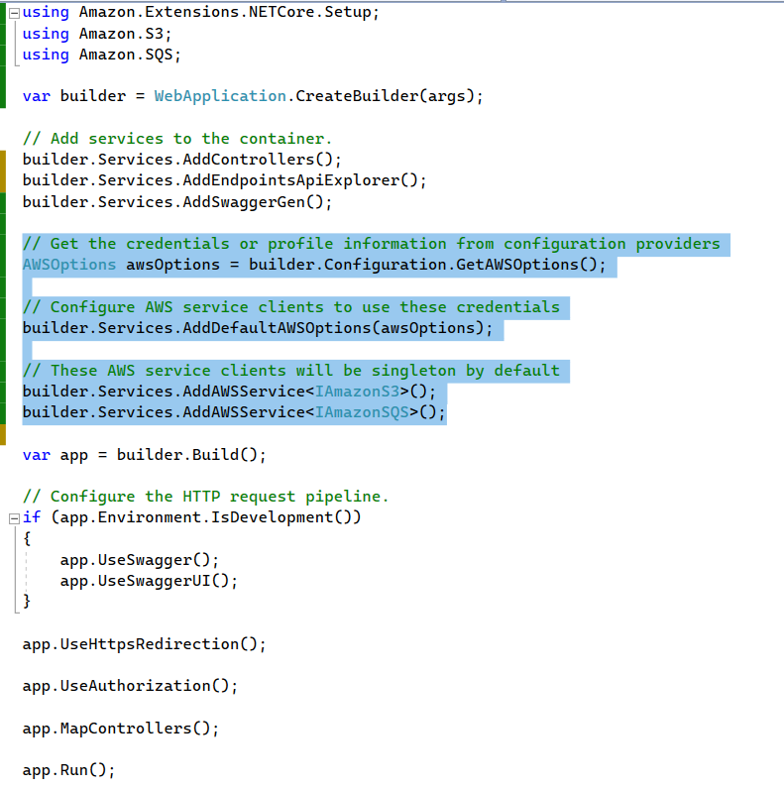Click 'app.UseHttpsRedirection();' line

pyautogui.click(x=145, y=644)
